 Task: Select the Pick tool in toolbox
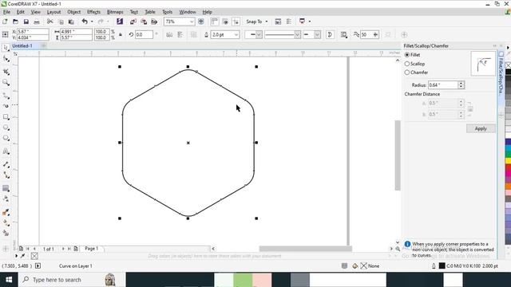tap(6, 48)
